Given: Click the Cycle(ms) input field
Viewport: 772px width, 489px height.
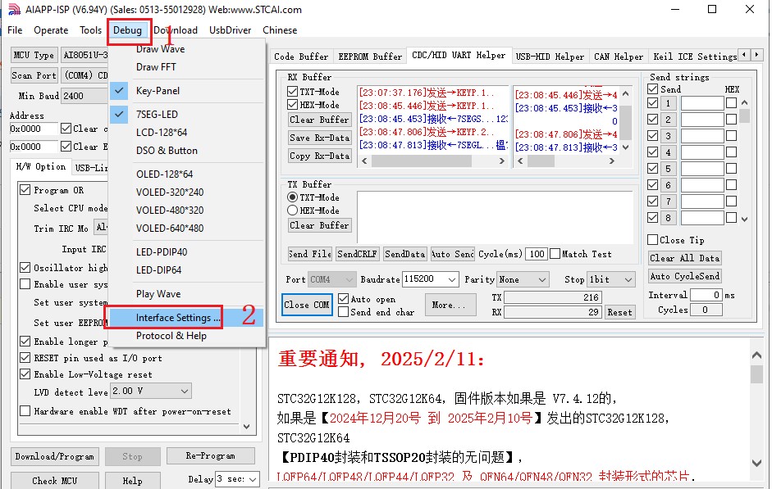Looking at the screenshot, I should tap(537, 254).
